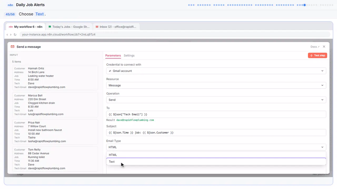Select the customer name 'Hannah Ortiz'
The image size is (337, 189).
[36, 69]
